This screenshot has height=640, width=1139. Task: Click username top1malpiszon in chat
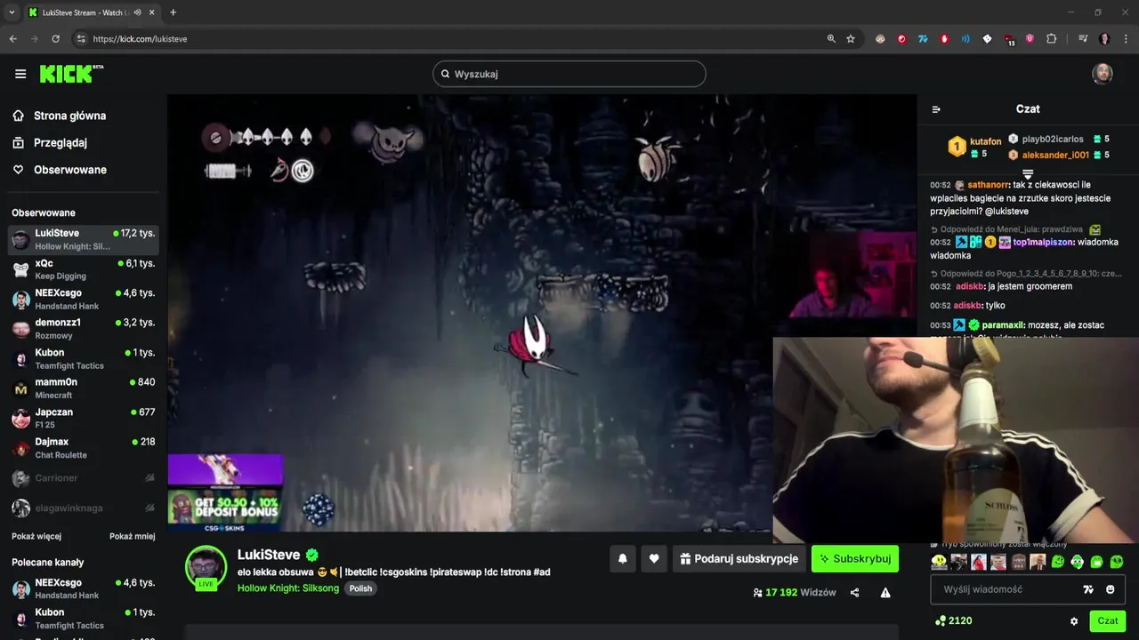1043,242
